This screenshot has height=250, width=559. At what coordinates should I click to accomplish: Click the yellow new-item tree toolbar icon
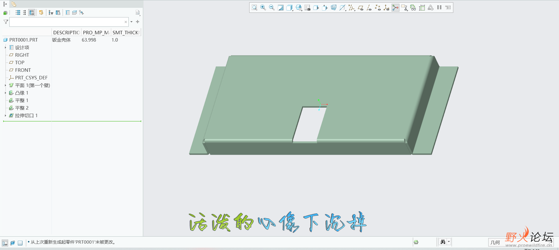[41, 13]
